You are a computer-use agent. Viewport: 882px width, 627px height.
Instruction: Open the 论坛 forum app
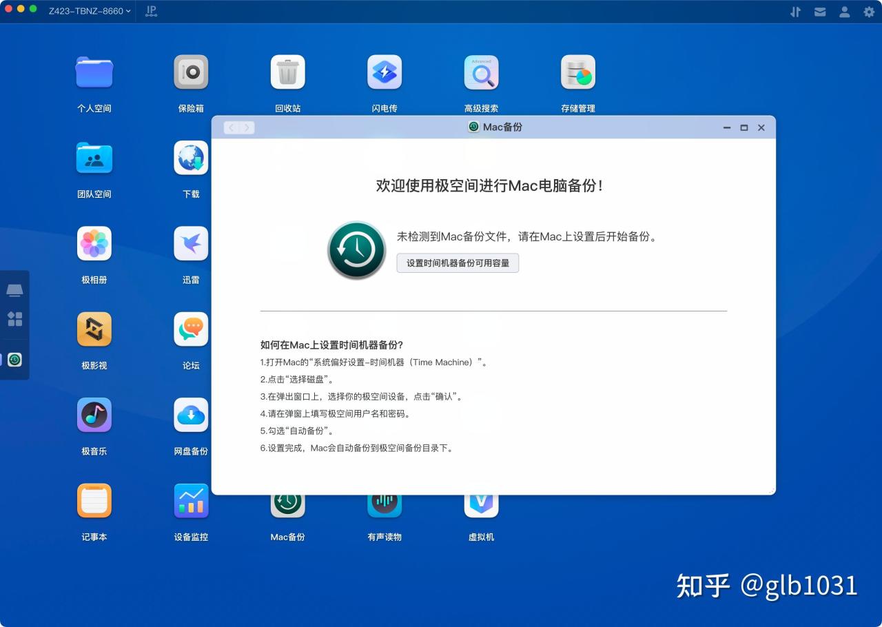point(191,329)
